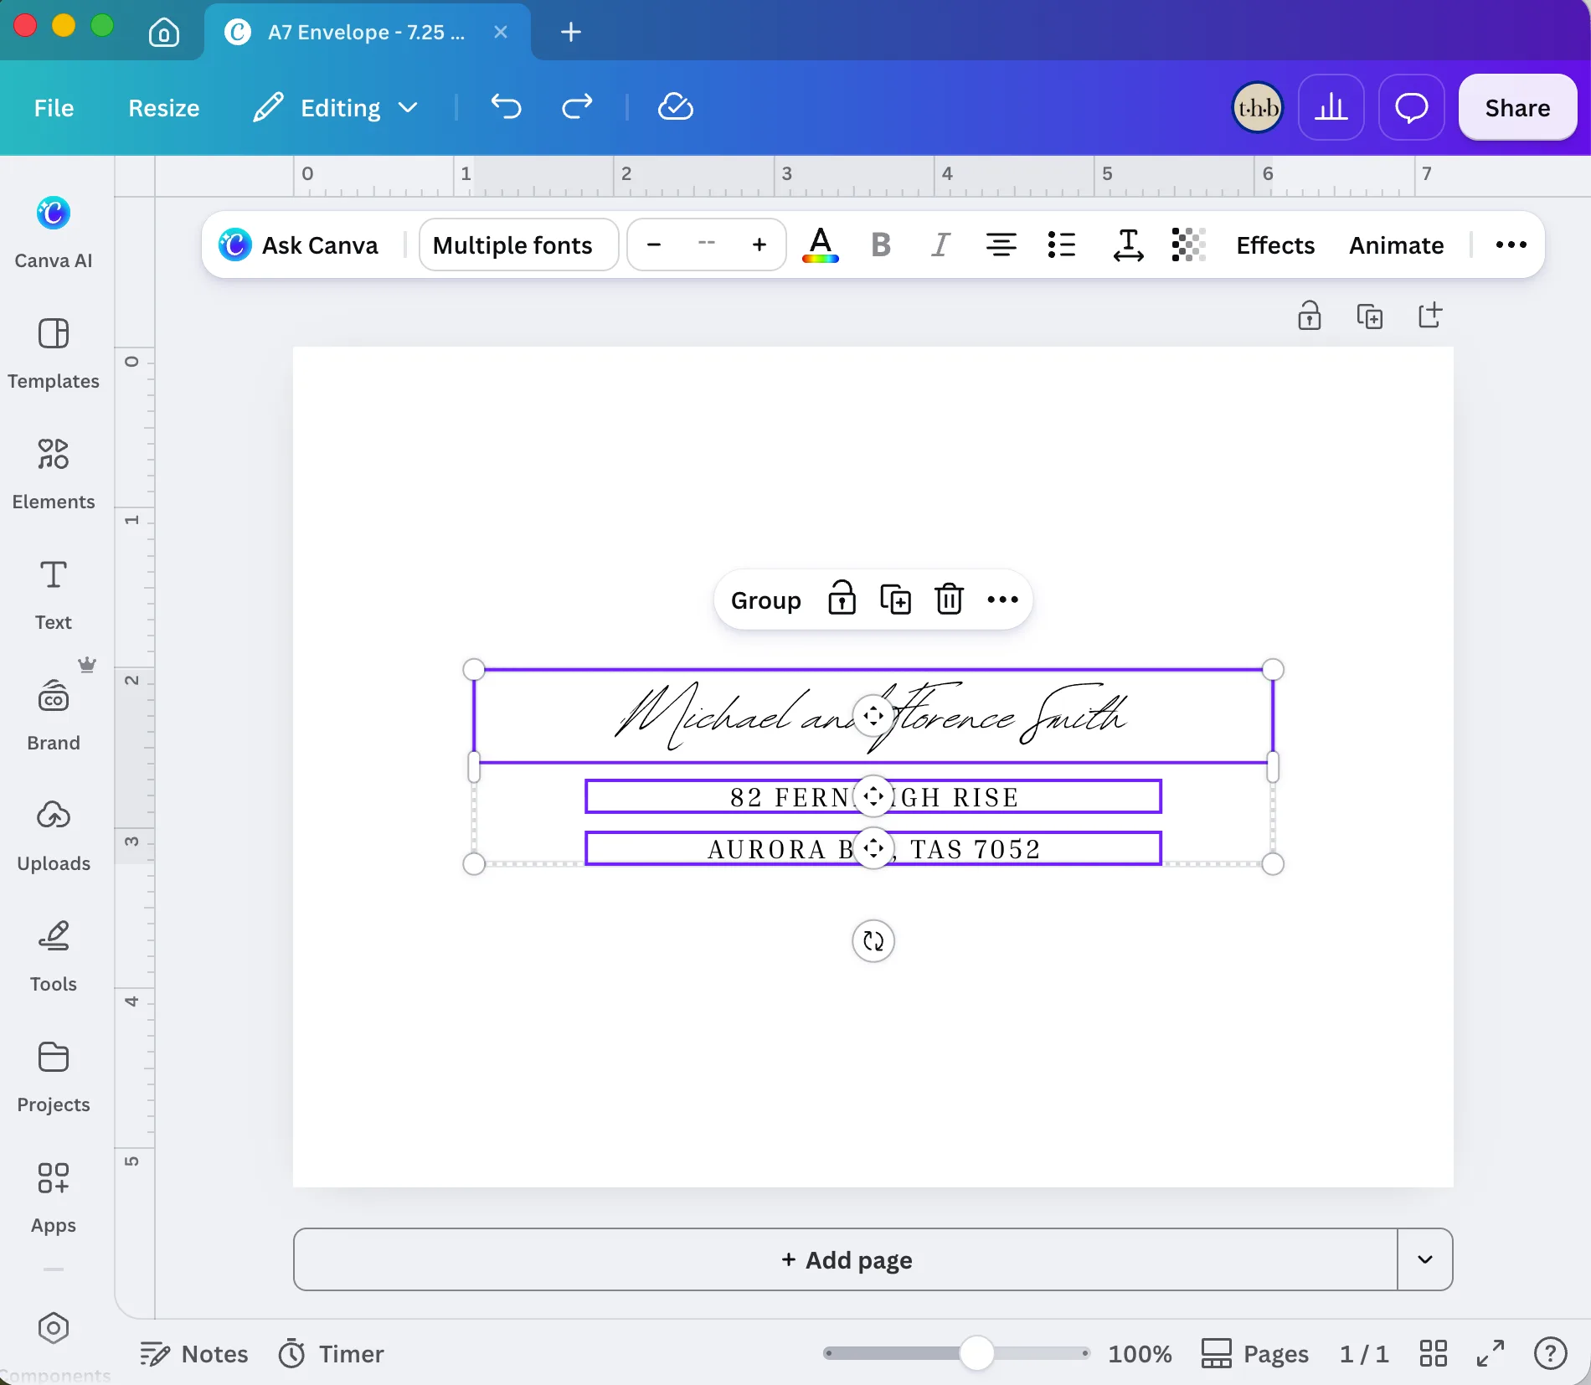The image size is (1591, 1385).
Task: Open the Brand panel
Action: 54,715
